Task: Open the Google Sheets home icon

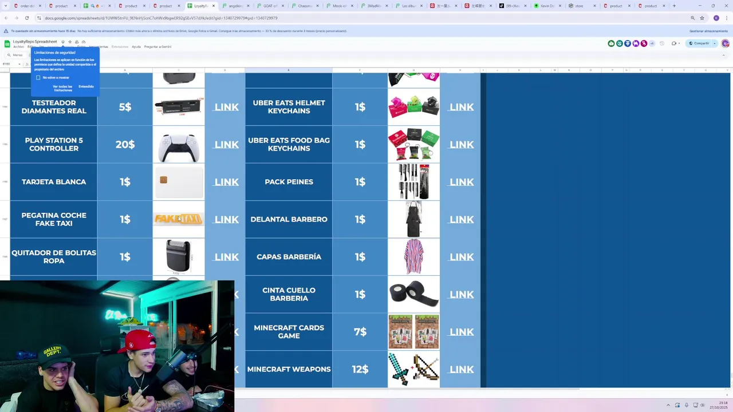Action: pyautogui.click(x=7, y=43)
